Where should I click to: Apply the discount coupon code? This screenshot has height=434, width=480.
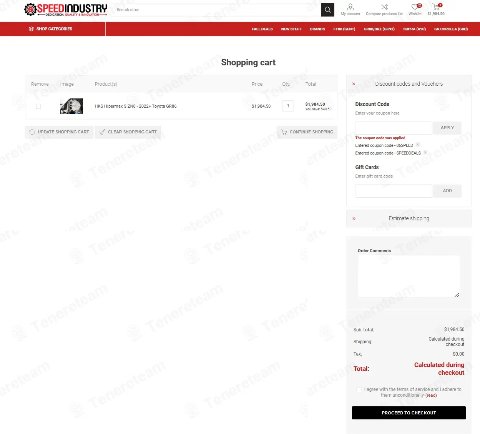(447, 128)
